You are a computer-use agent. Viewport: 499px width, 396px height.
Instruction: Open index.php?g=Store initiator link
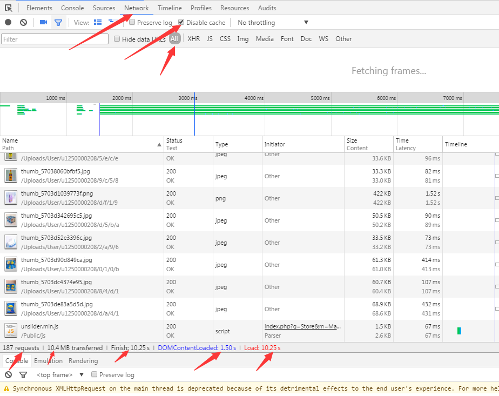pos(302,326)
